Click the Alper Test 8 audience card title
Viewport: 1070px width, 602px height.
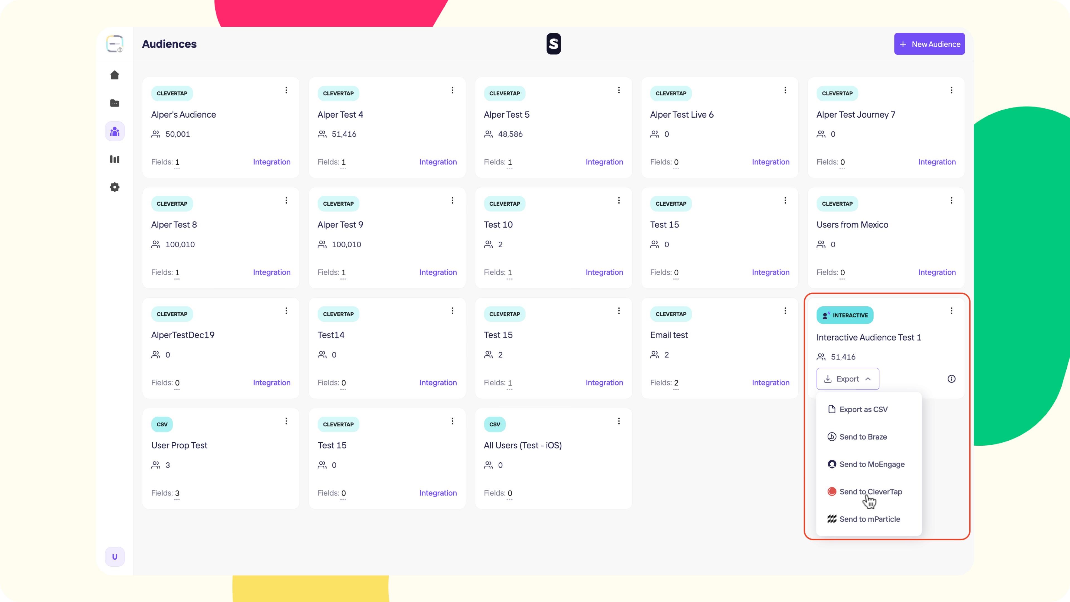174,225
